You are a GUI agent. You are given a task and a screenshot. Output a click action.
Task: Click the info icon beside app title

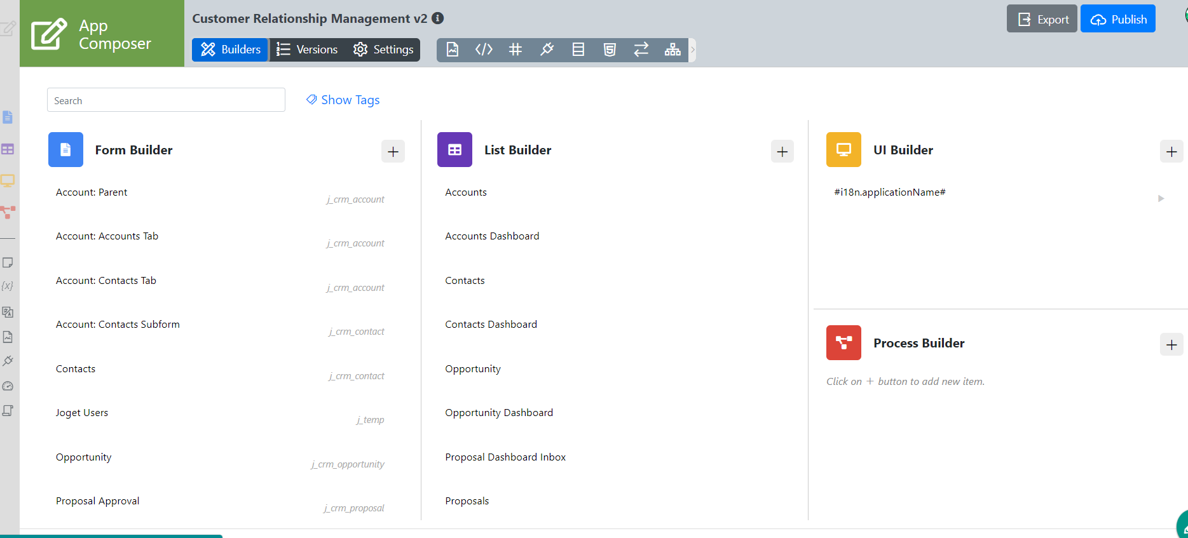tap(437, 18)
